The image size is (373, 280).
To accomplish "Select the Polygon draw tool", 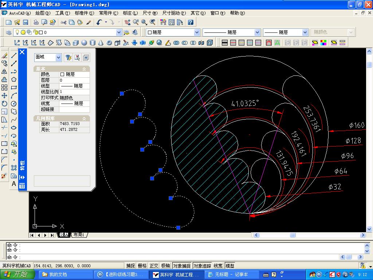I will tap(14, 79).
